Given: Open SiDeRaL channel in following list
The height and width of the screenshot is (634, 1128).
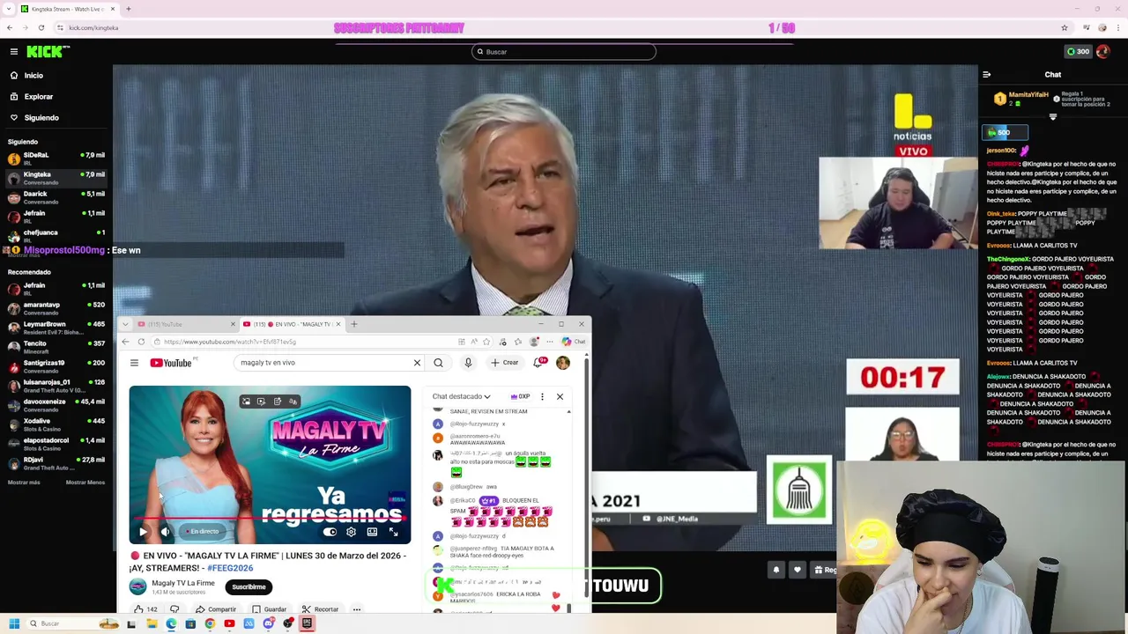Looking at the screenshot, I should pyautogui.click(x=55, y=158).
